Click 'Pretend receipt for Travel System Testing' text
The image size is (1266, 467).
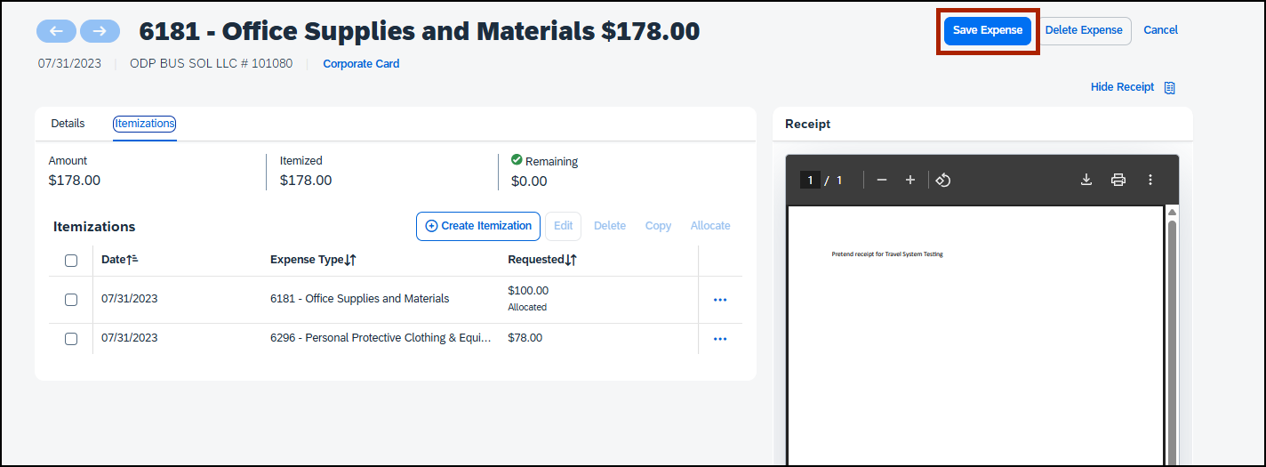[x=887, y=254]
